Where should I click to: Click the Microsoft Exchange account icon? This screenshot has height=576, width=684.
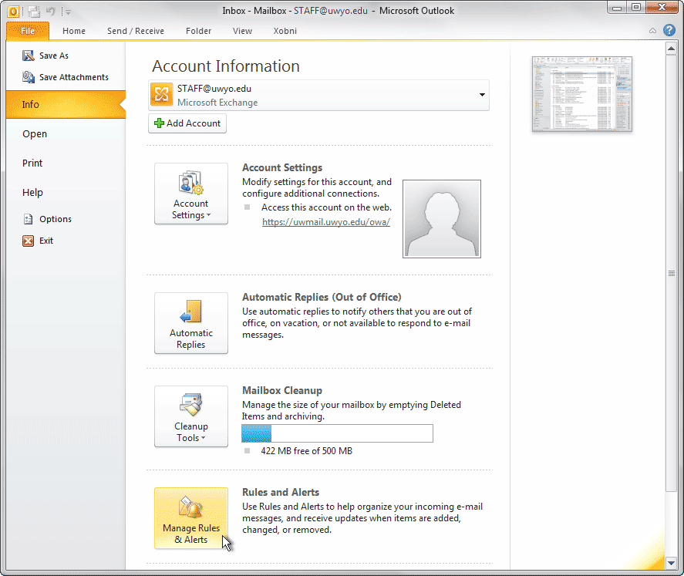coord(161,95)
